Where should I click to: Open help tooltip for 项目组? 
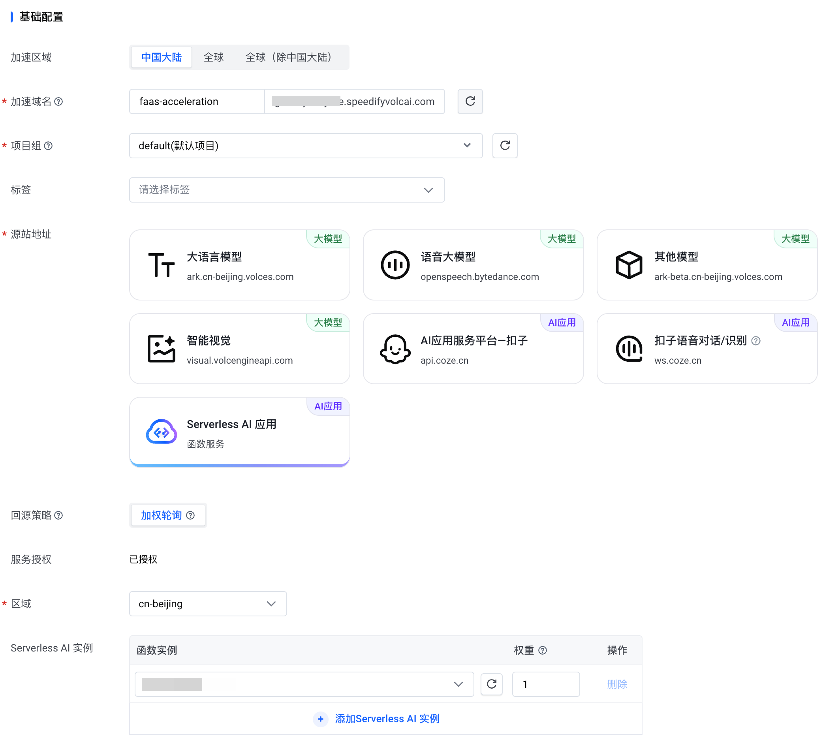48,146
